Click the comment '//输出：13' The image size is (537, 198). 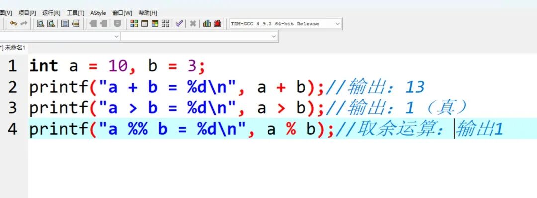coord(375,87)
